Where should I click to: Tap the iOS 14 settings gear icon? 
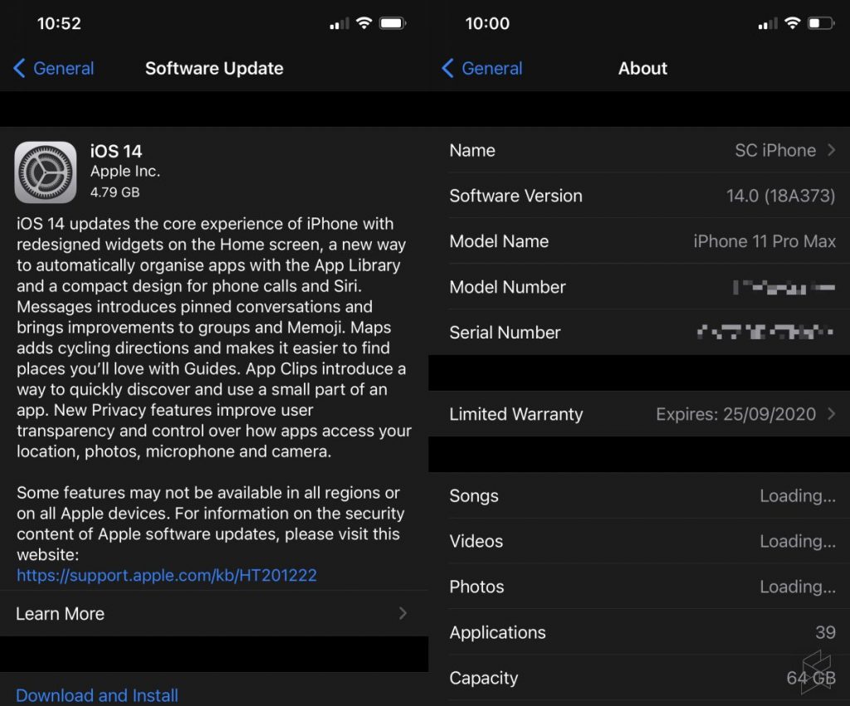[x=46, y=173]
